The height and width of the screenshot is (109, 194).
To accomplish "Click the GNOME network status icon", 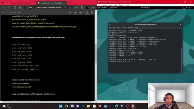I will [x=184, y=8].
